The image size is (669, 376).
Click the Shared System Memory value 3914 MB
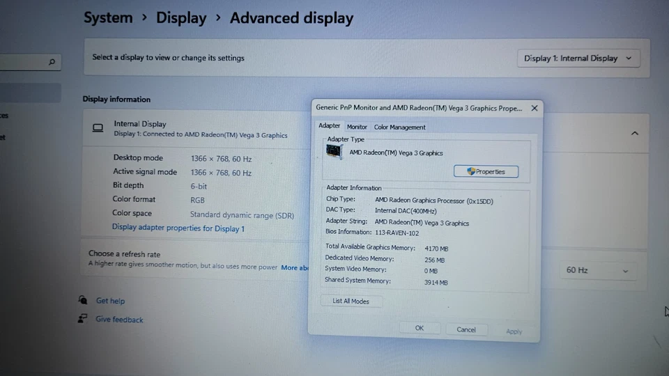(436, 282)
